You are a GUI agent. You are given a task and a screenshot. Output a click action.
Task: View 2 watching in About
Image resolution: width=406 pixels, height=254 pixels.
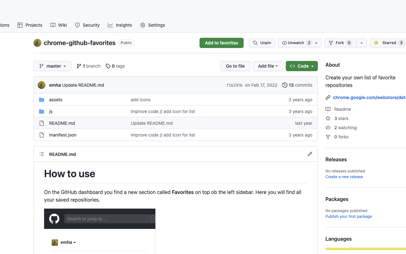(x=341, y=128)
